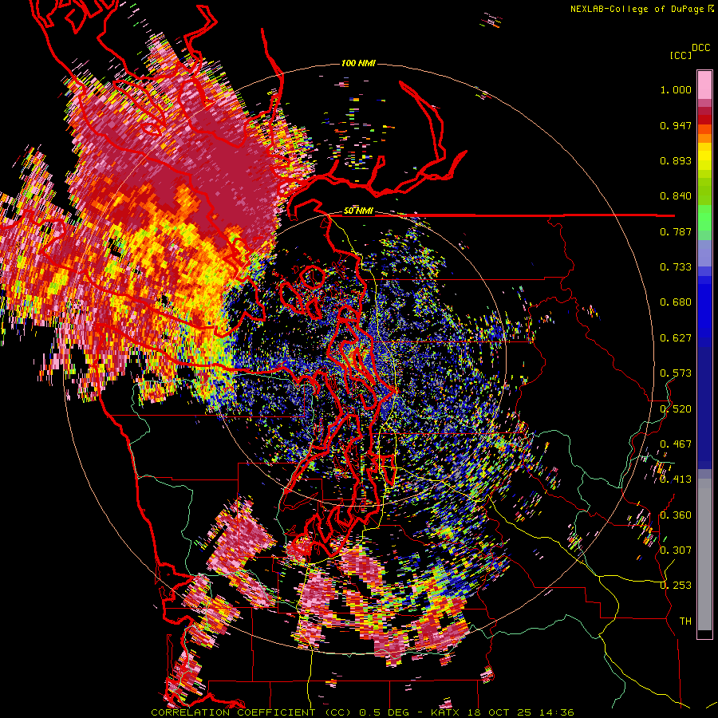The width and height of the screenshot is (718, 718).
Task: Click the gray bottom section of color bar
Action: click(x=704, y=554)
